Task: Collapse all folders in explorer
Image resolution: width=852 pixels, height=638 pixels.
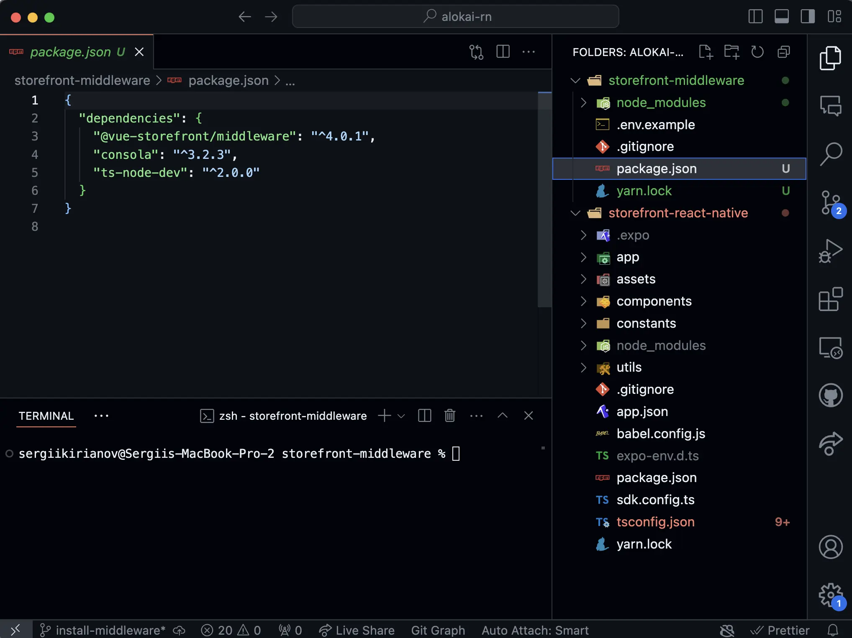Action: pos(784,52)
